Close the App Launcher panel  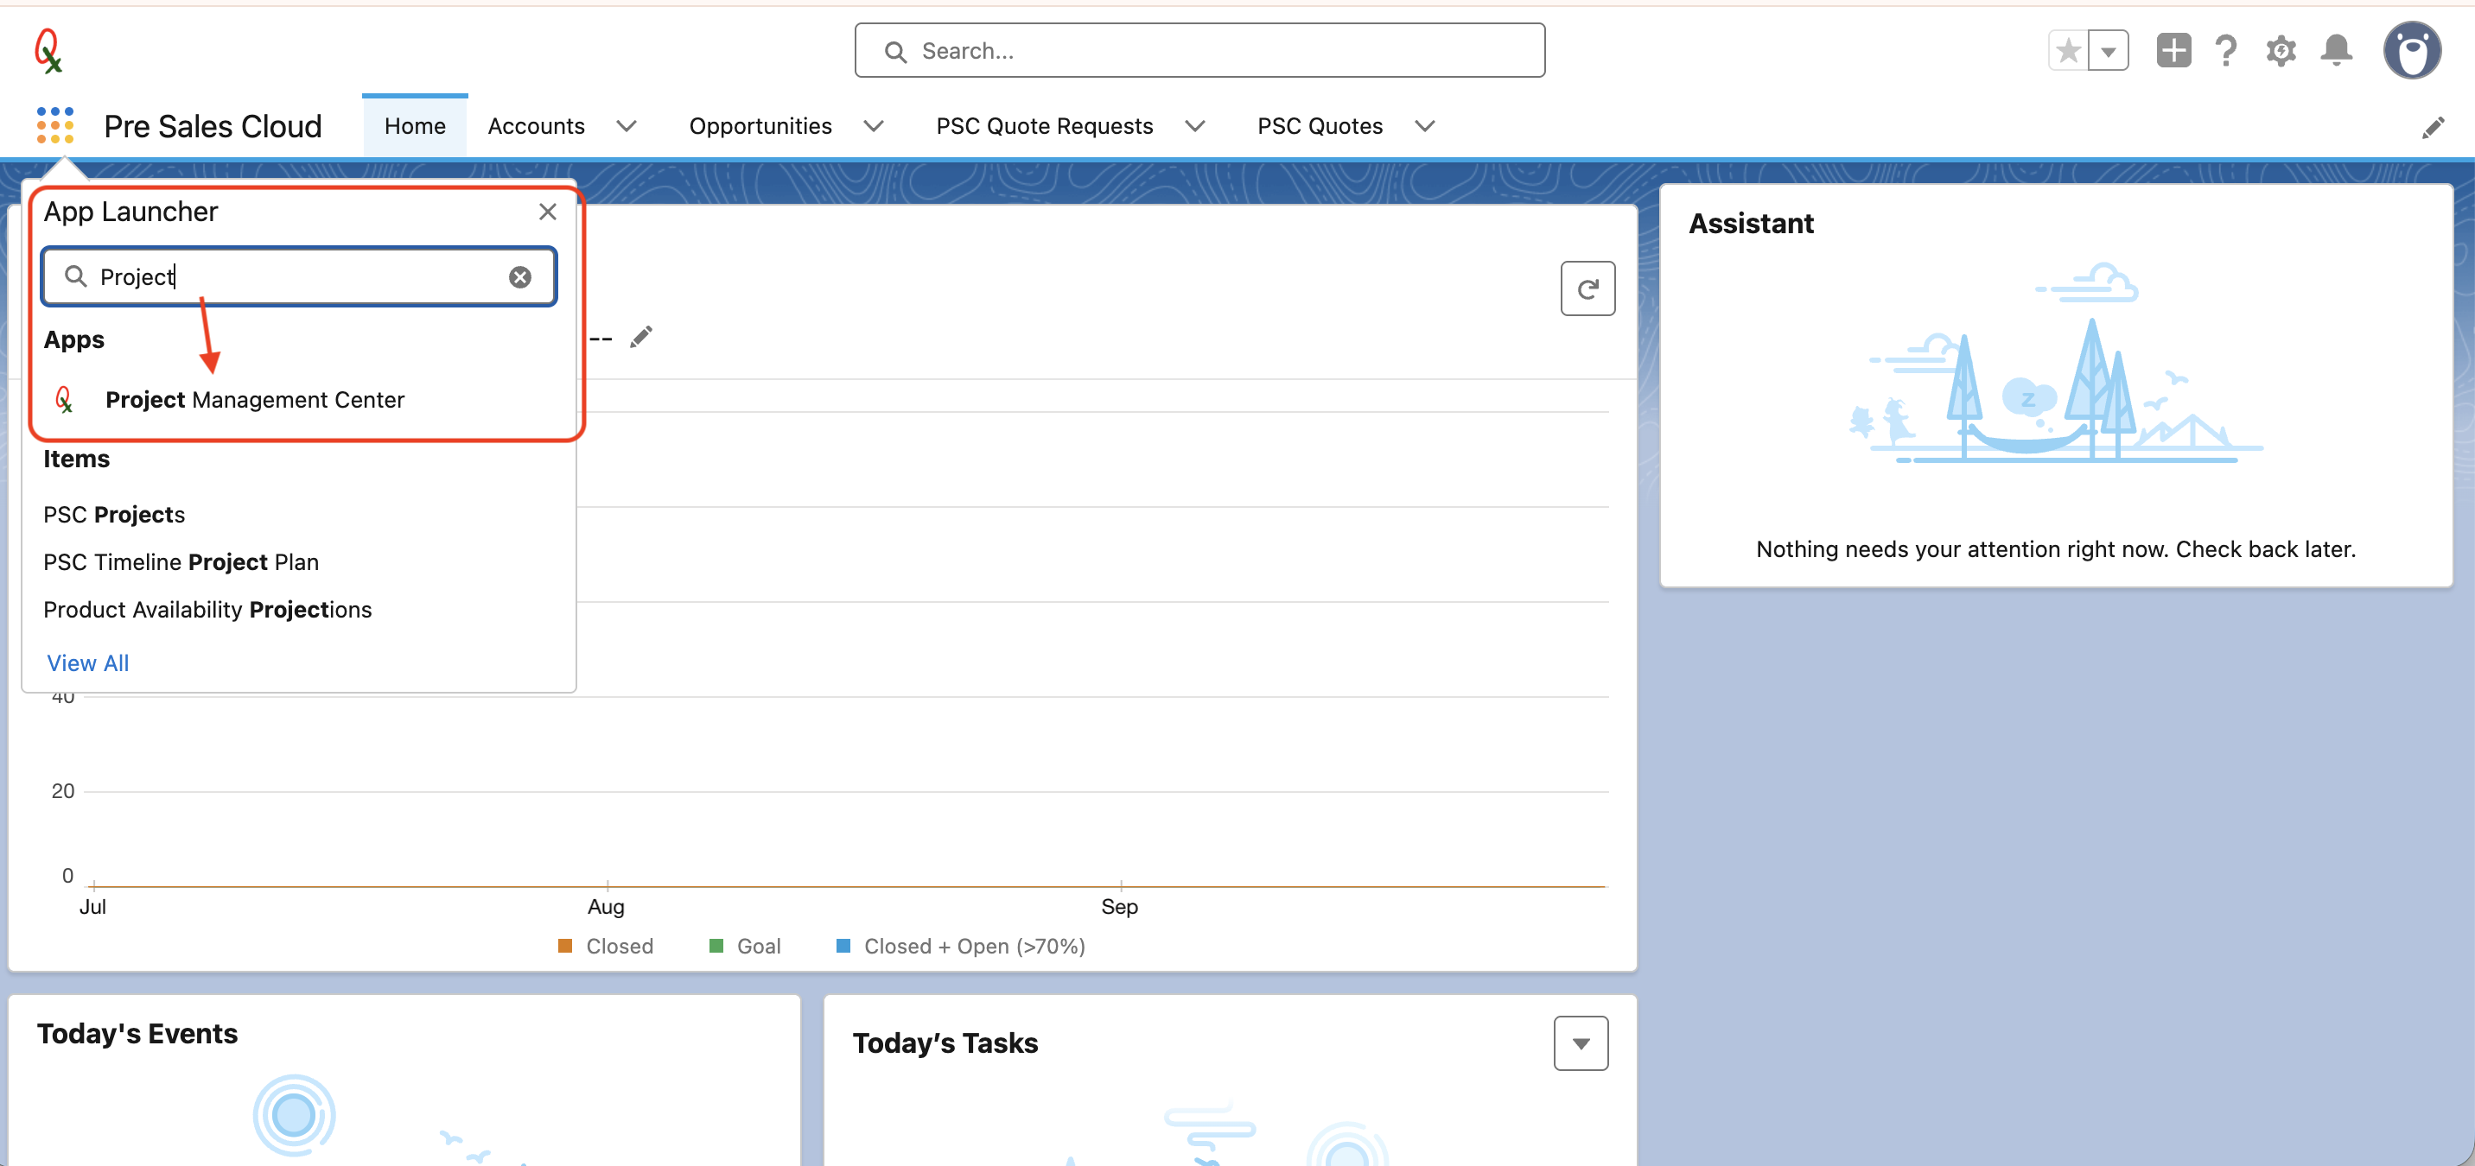tap(548, 212)
